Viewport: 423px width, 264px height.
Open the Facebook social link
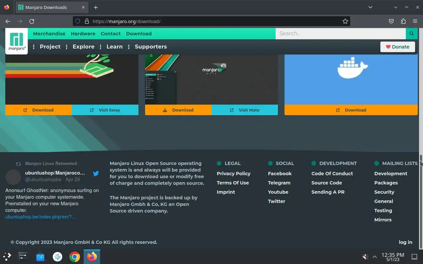coord(280,173)
